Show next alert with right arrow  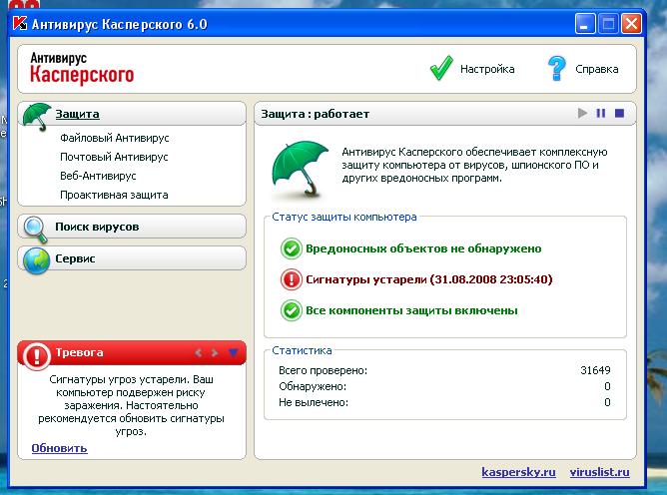215,352
